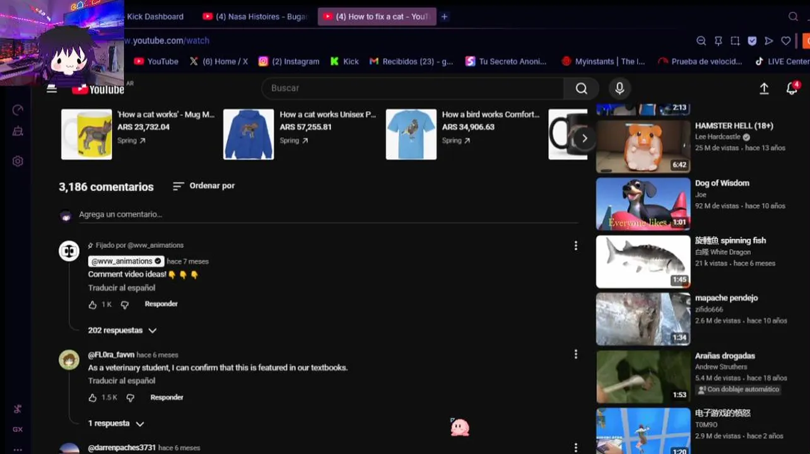Open How a bird works t-shirt product
Screen dimensions: 810x454
pos(463,134)
